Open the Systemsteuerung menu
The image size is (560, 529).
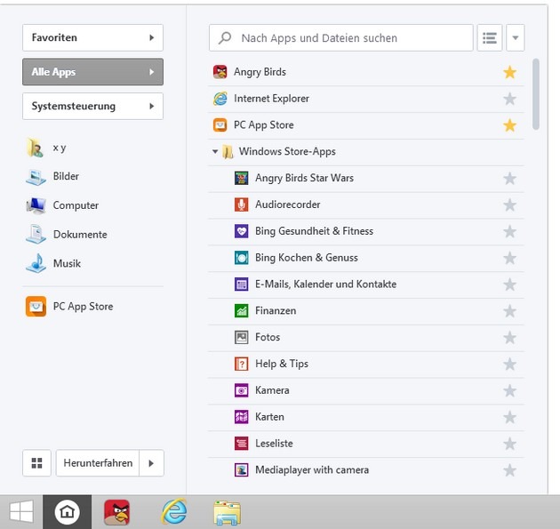click(92, 106)
